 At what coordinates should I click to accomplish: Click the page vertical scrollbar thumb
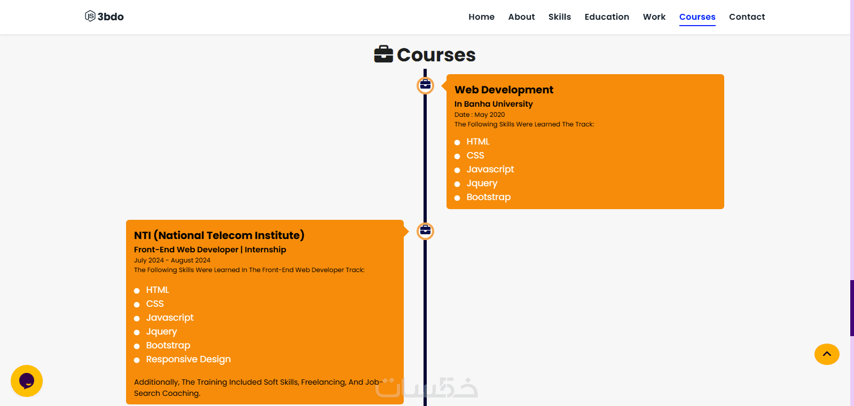[x=852, y=308]
